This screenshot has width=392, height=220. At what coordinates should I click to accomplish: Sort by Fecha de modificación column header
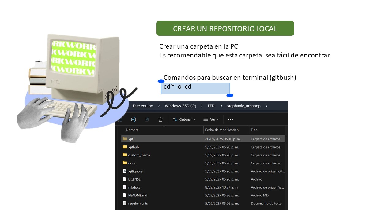222,130
